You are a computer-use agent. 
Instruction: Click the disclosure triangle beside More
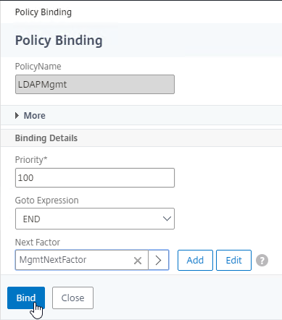(x=17, y=116)
